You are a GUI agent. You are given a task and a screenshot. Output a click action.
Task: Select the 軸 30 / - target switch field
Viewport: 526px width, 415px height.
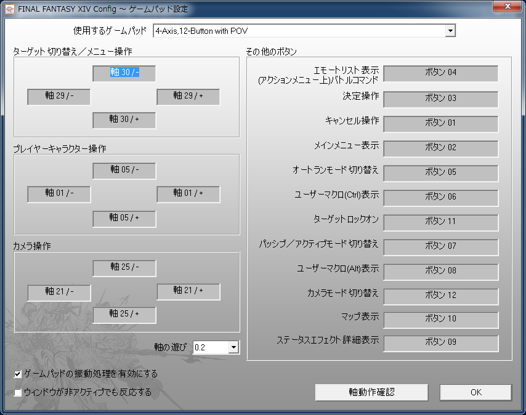click(x=124, y=73)
